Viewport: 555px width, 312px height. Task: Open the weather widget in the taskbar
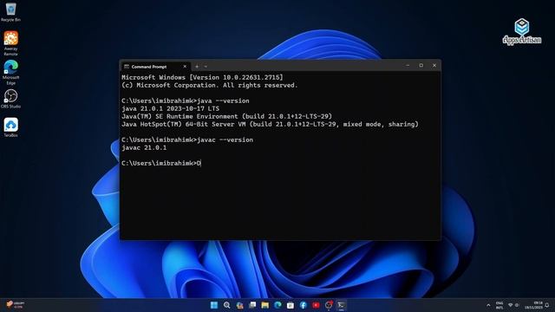coord(16,305)
